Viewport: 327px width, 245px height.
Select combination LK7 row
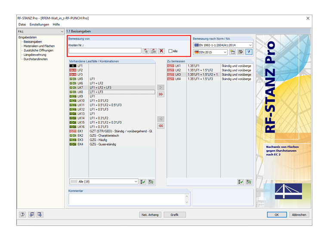coord(112,88)
